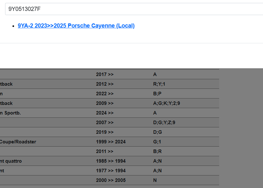The image size is (263, 188).
Task: Select the 1977 >> 1994 year range
Action: point(111,171)
